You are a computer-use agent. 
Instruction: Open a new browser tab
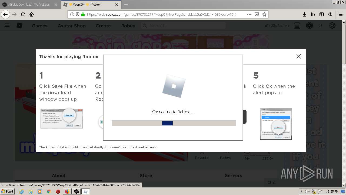click(126, 4)
